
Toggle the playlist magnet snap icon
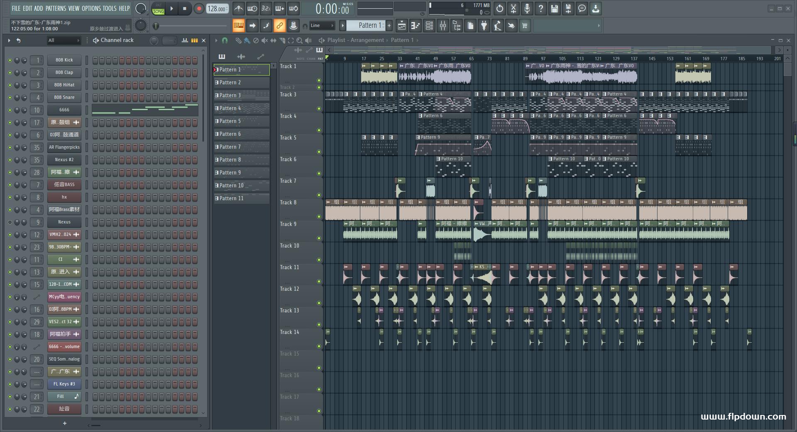[225, 40]
